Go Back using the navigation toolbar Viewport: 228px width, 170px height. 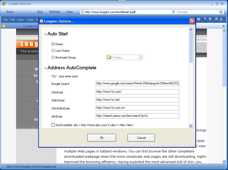point(10,12)
